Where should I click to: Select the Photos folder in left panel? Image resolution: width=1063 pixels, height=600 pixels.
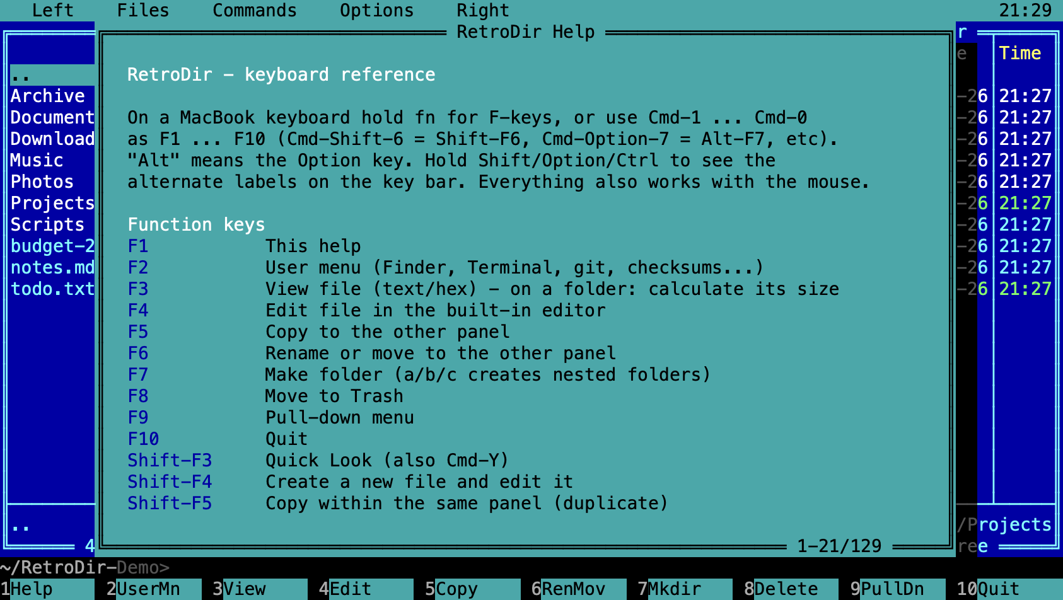click(x=52, y=182)
